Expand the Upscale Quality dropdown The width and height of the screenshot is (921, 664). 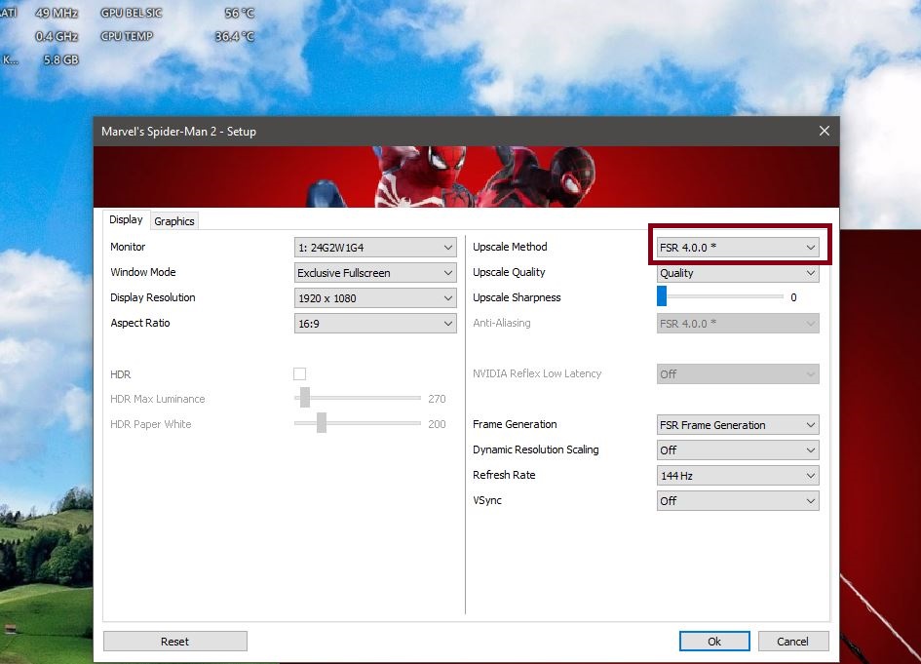pyautogui.click(x=738, y=273)
